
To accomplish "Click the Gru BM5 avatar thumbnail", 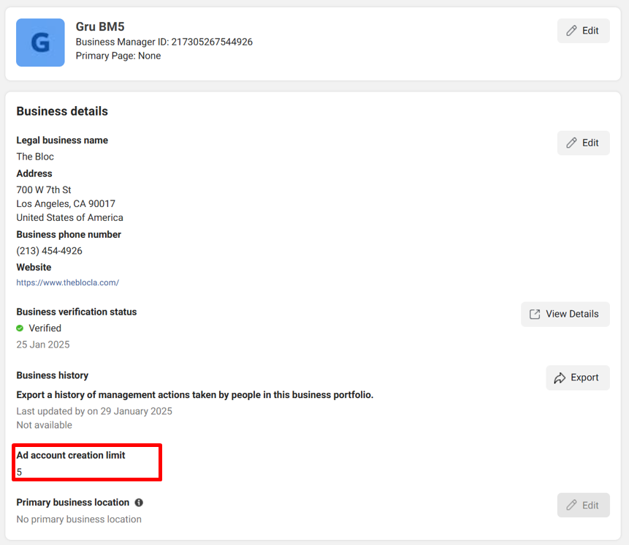I will pos(40,42).
